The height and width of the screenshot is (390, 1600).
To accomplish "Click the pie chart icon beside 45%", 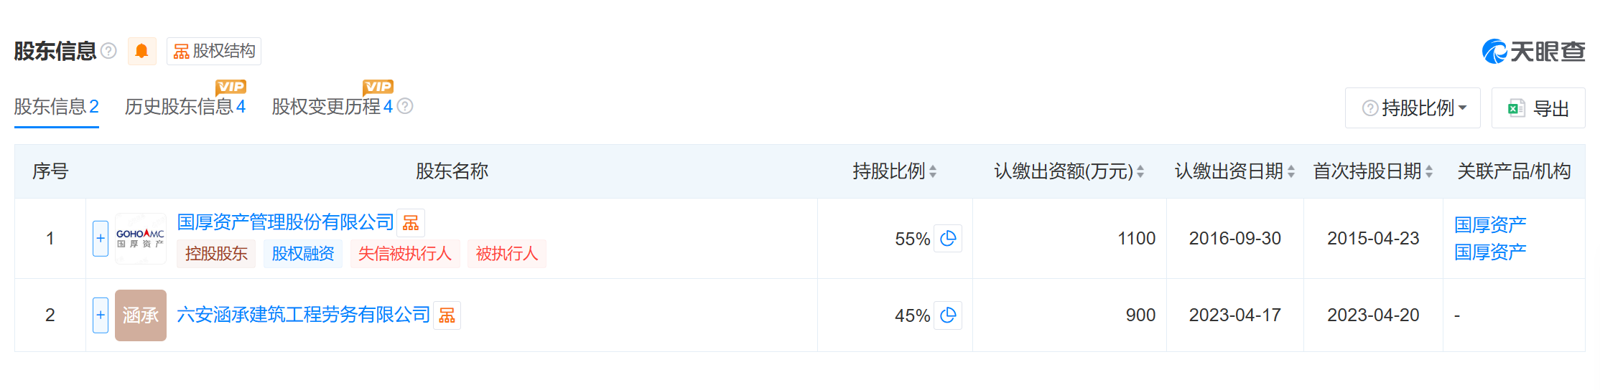I will (x=948, y=315).
